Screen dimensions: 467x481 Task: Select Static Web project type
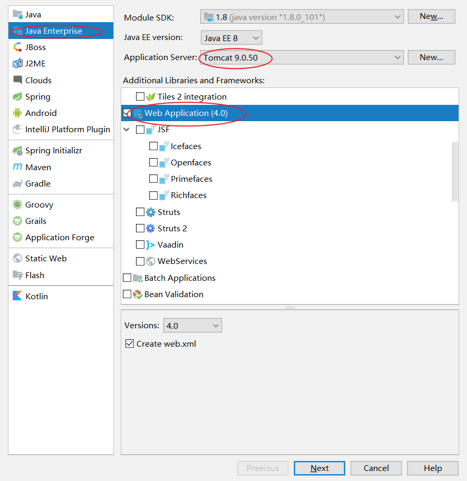pyautogui.click(x=61, y=258)
